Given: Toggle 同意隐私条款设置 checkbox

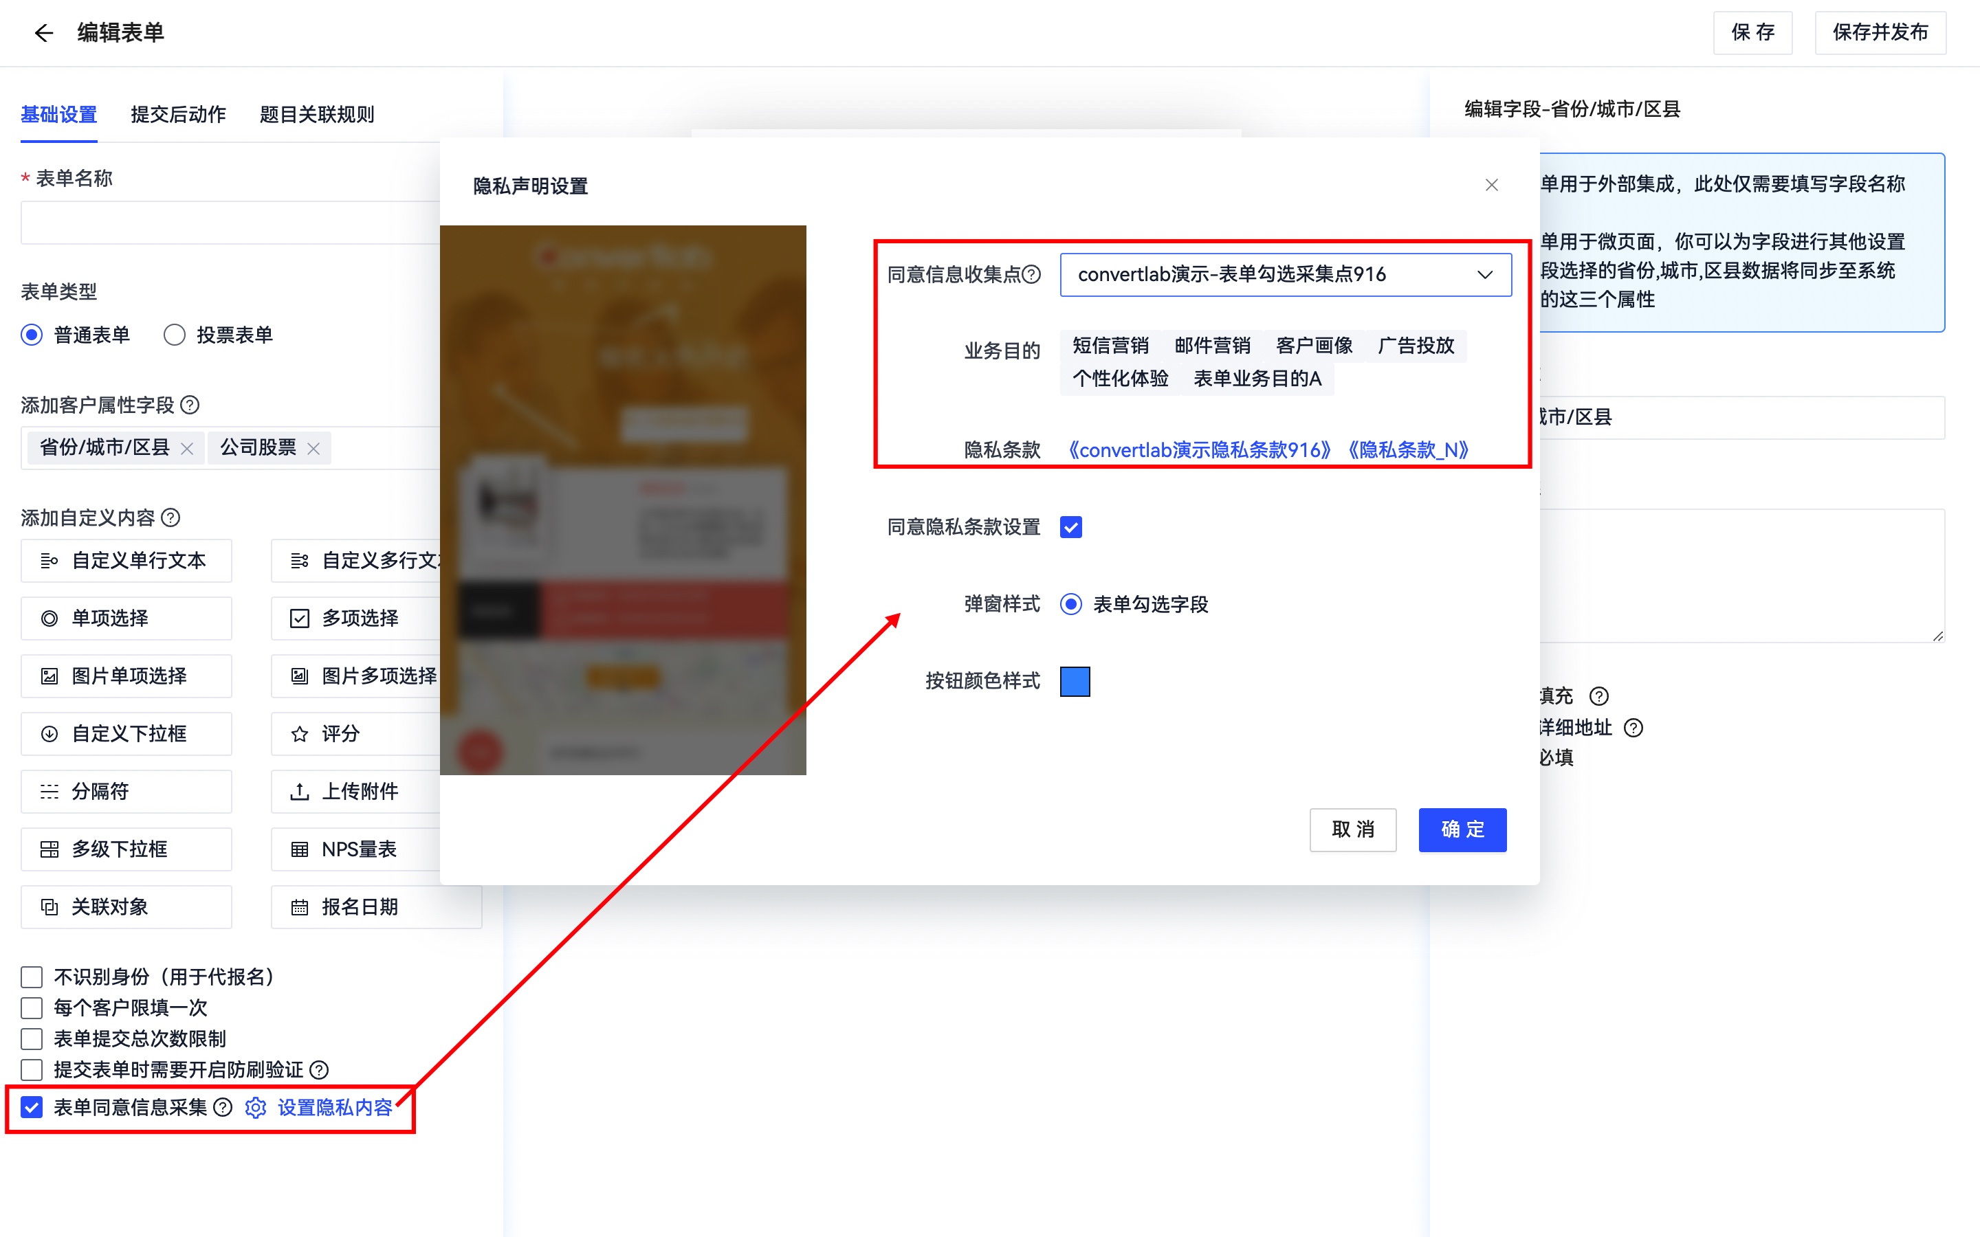Looking at the screenshot, I should coord(1071,527).
